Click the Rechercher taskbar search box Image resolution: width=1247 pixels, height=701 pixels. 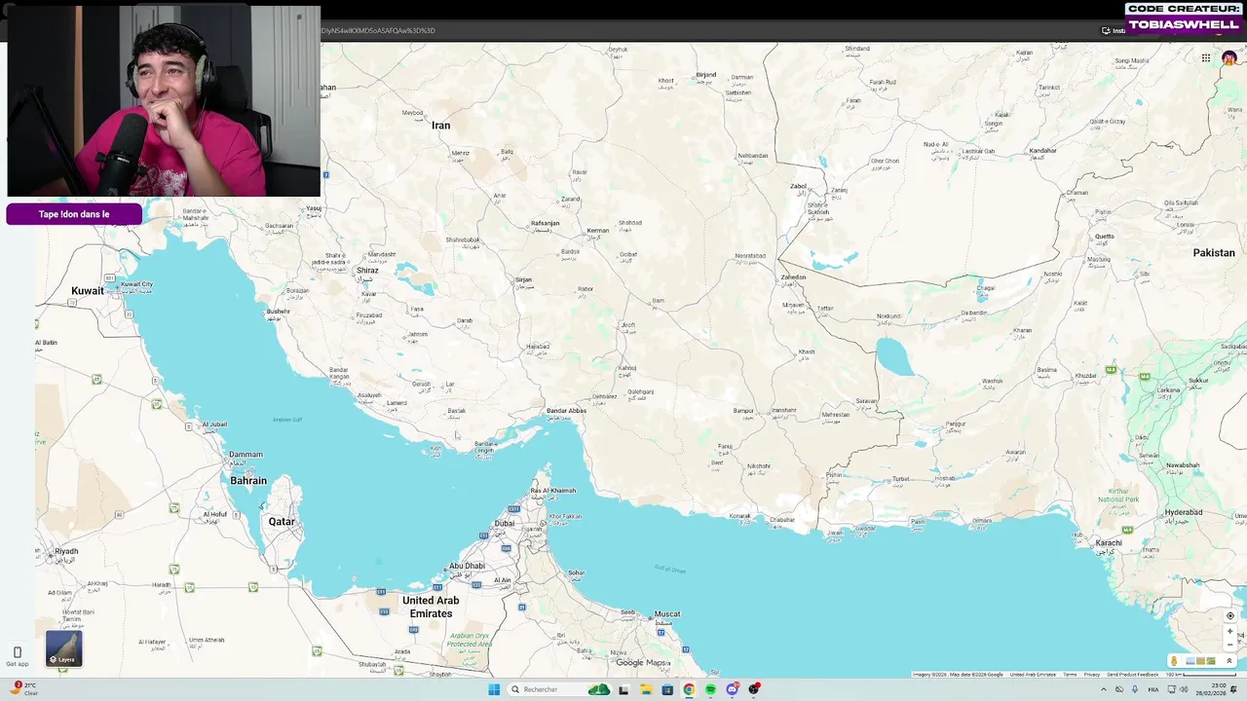click(558, 689)
